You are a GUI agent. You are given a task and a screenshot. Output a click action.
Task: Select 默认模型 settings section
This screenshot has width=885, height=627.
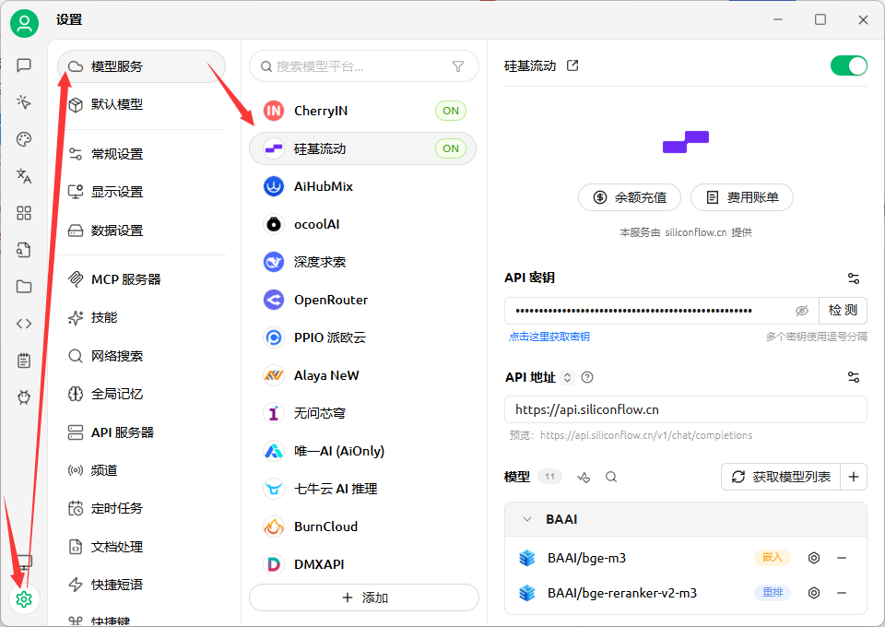coord(141,104)
